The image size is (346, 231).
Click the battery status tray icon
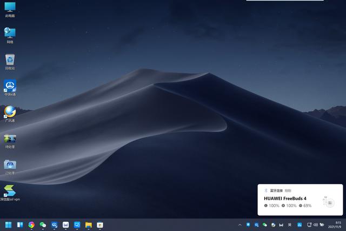(322, 225)
